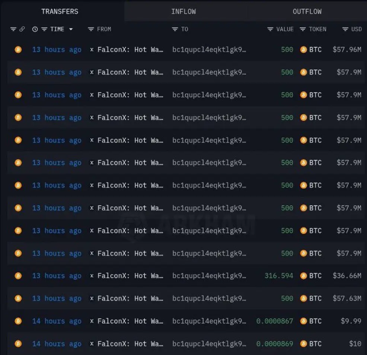Image resolution: width=367 pixels, height=355 pixels.
Task: Click the $10 USD amount
Action: [355, 343]
